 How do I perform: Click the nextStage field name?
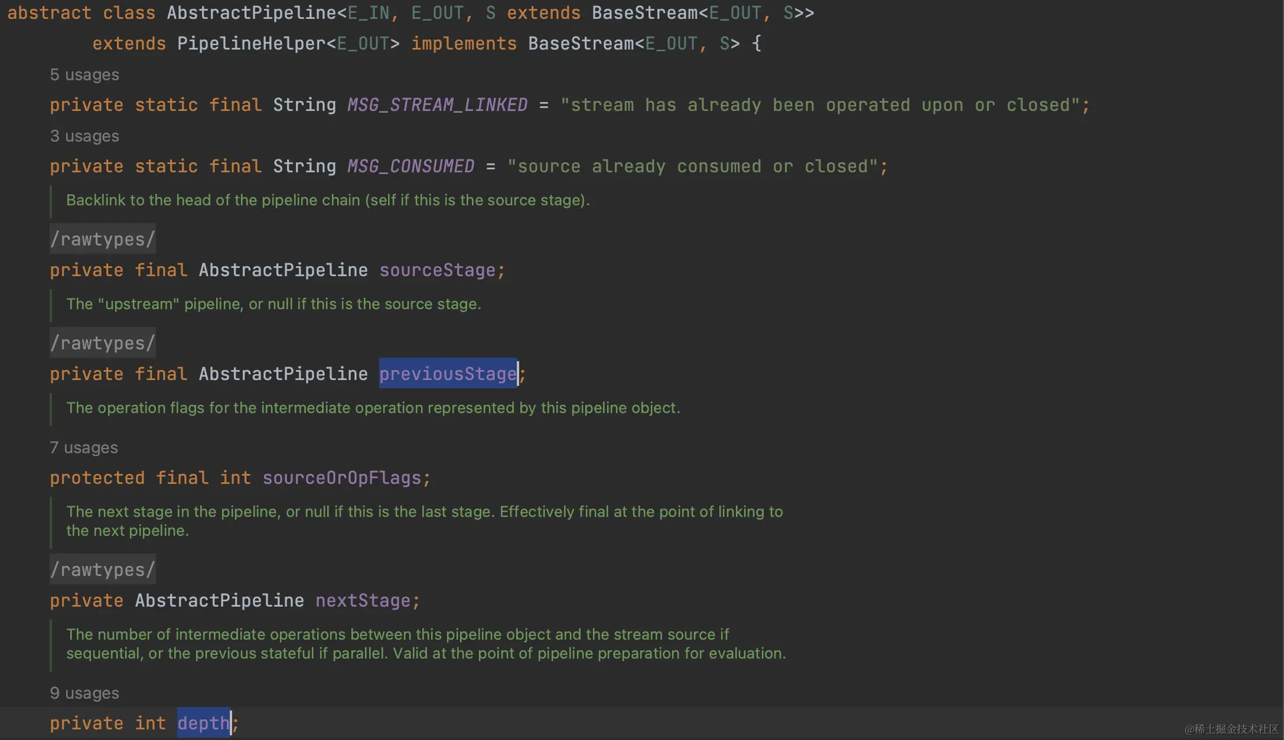point(363,601)
